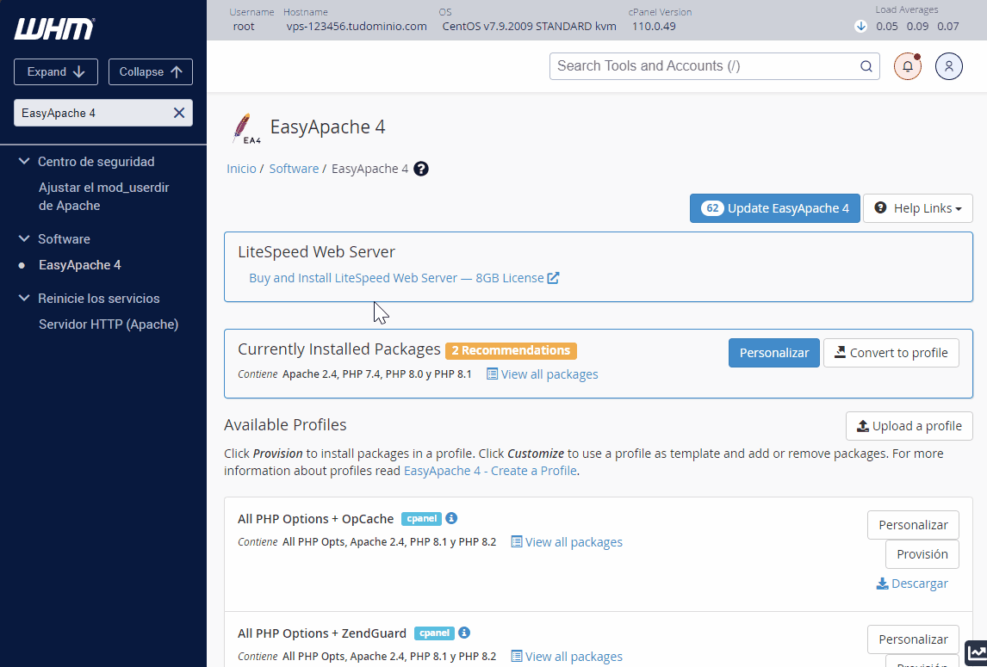Image resolution: width=987 pixels, height=667 pixels.
Task: Click the search magnifier icon
Action: click(x=866, y=66)
